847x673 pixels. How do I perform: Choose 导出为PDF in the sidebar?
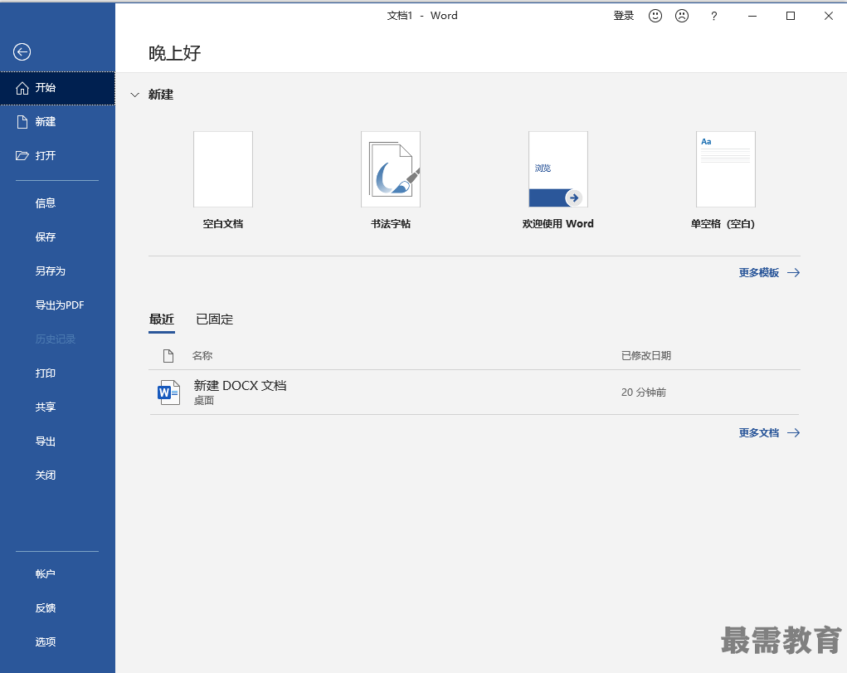57,305
